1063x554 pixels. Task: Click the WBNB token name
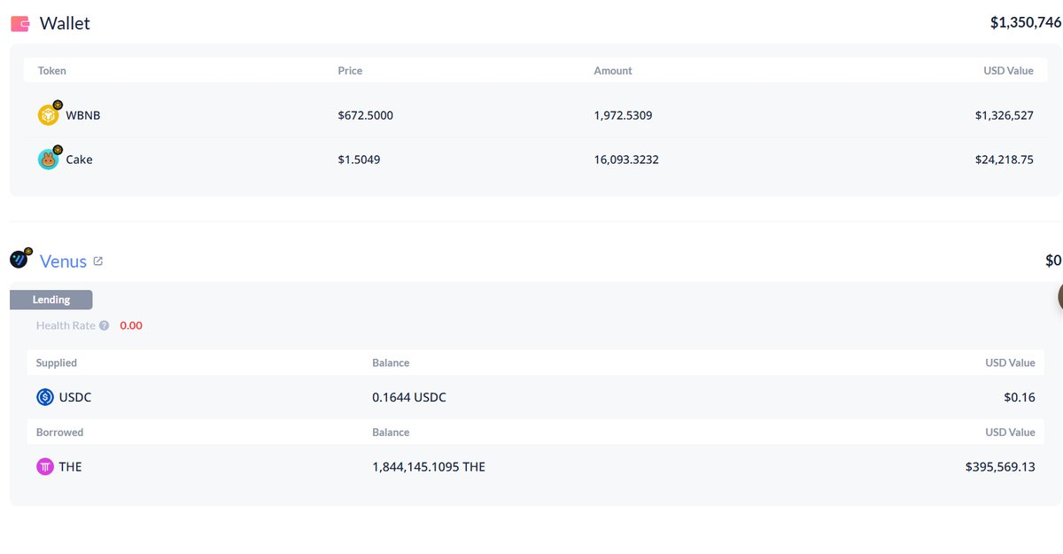pyautogui.click(x=83, y=115)
